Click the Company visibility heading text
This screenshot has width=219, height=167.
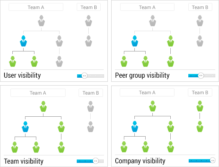coord(140,161)
